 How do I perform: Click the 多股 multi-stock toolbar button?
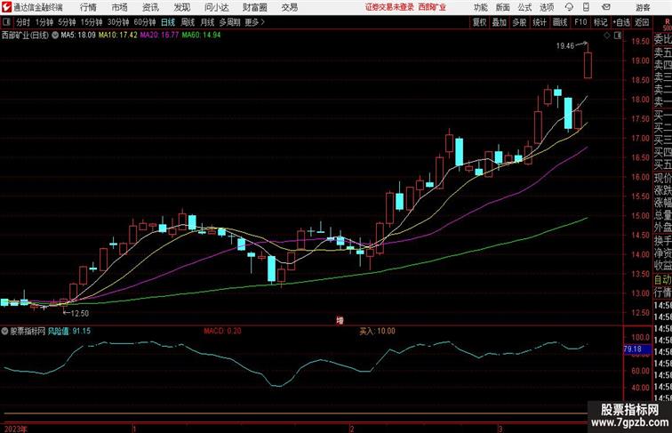click(x=519, y=22)
